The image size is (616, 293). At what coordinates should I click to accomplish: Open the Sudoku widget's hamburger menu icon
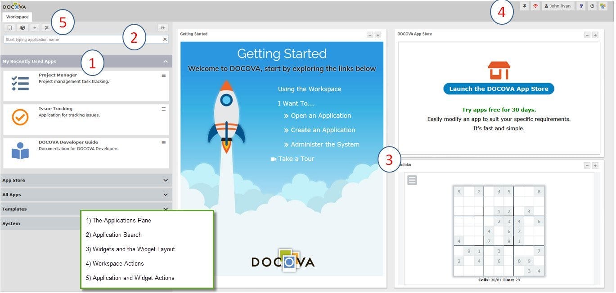[x=412, y=180]
